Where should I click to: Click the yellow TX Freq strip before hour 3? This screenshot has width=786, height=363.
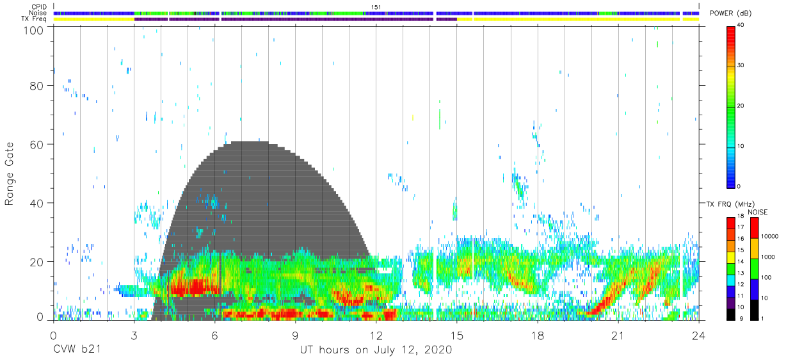click(x=94, y=19)
